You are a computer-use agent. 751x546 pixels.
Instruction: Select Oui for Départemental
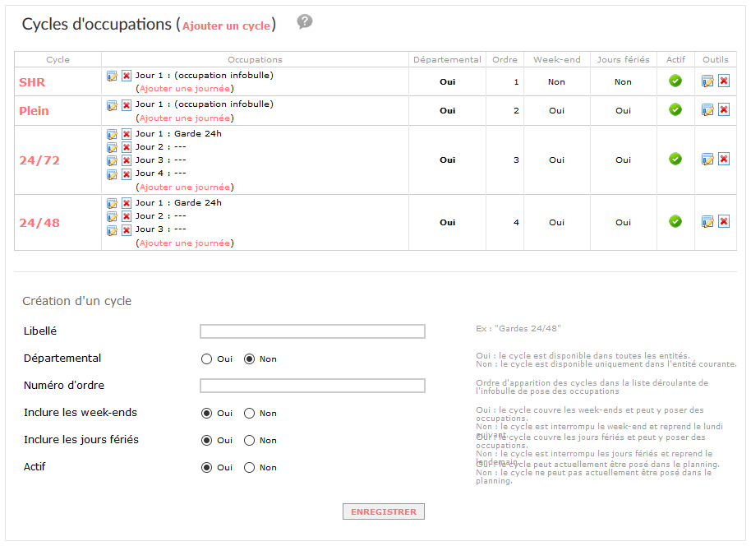pyautogui.click(x=206, y=359)
